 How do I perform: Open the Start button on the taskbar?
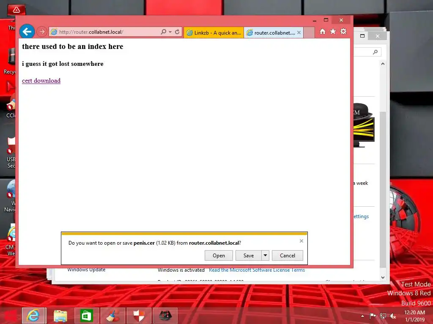[10, 316]
